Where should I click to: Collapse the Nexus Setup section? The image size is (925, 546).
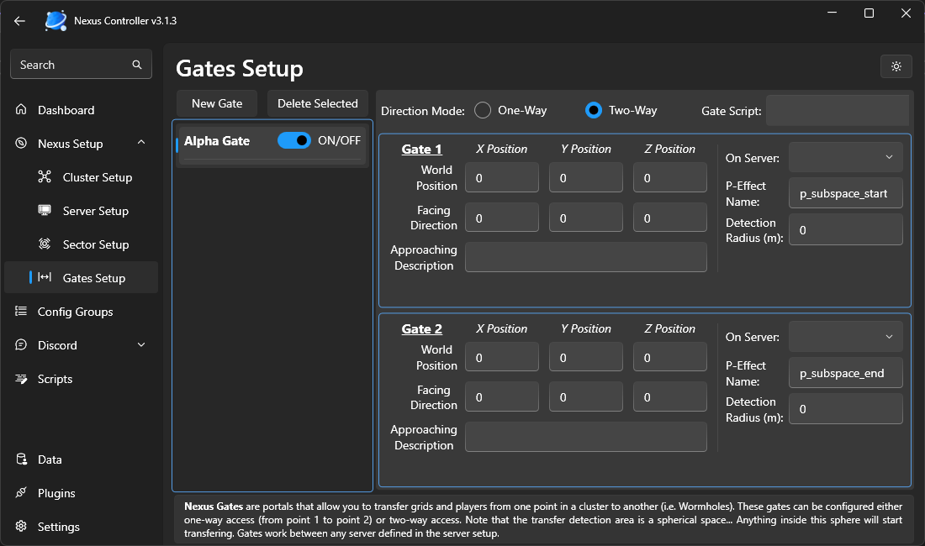pos(140,144)
